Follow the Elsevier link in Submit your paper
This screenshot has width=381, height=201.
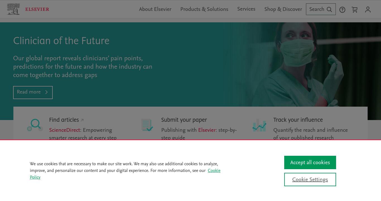[x=207, y=130]
